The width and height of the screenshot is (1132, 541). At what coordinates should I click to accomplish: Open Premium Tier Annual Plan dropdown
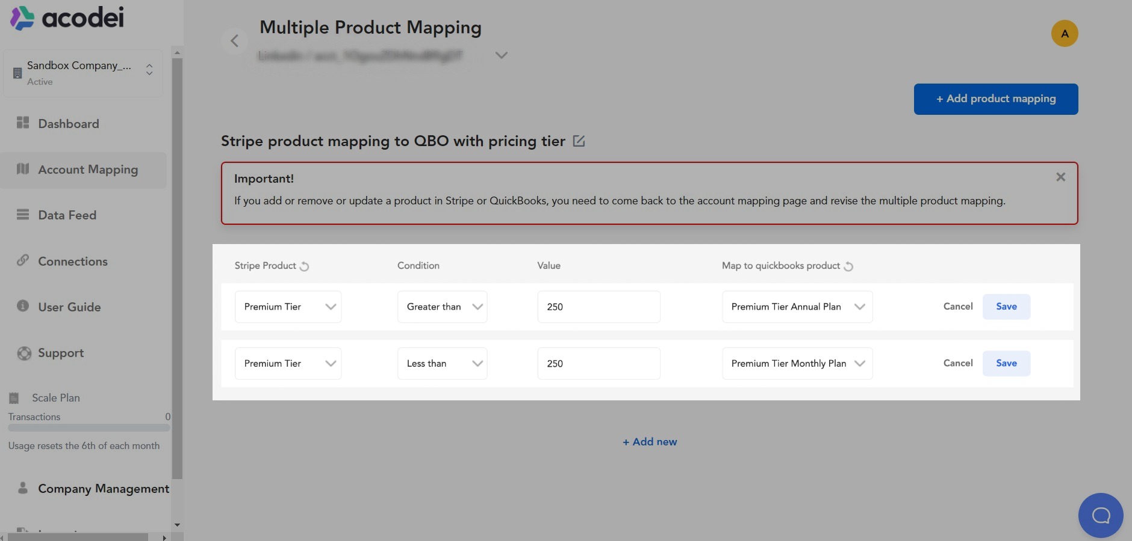[797, 307]
